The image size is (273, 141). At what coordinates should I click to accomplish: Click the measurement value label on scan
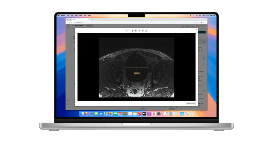(137, 73)
